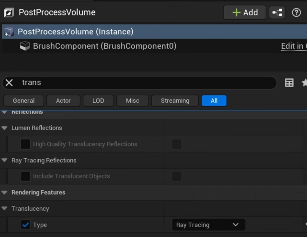The width and height of the screenshot is (307, 237).
Task: Click the blueprint/add script icon button
Action: tap(277, 12)
